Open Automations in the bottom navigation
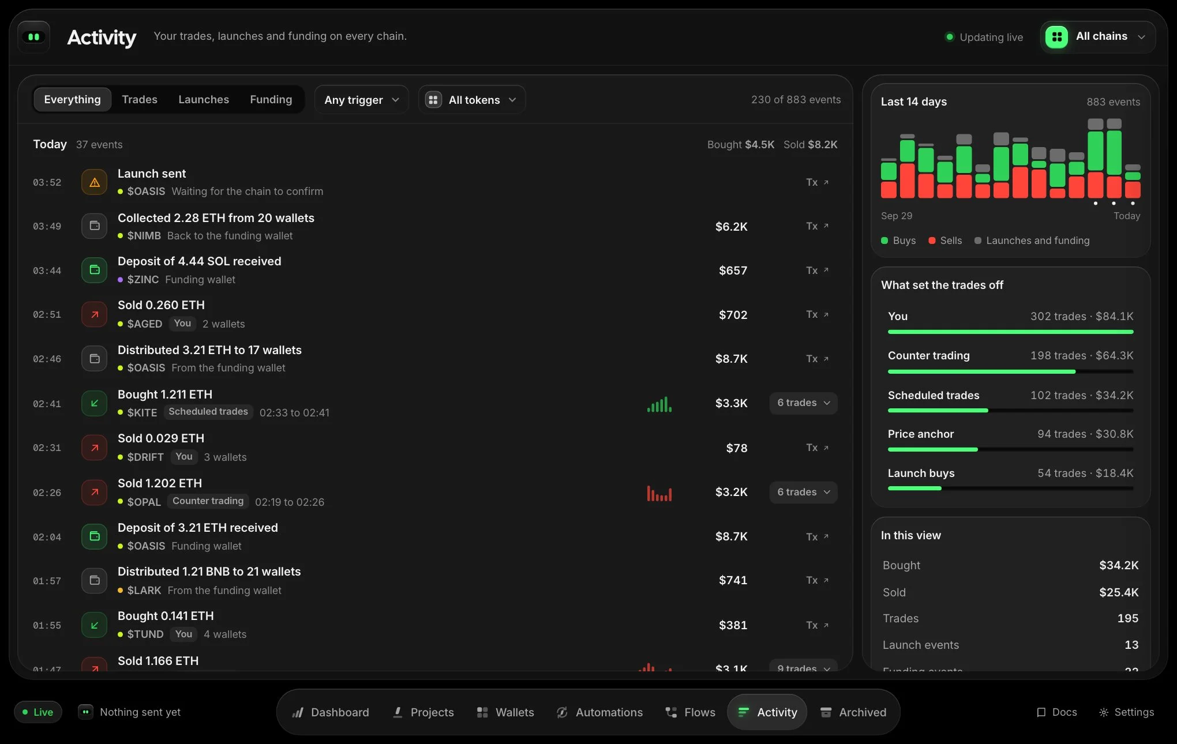1177x744 pixels. [x=599, y=712]
